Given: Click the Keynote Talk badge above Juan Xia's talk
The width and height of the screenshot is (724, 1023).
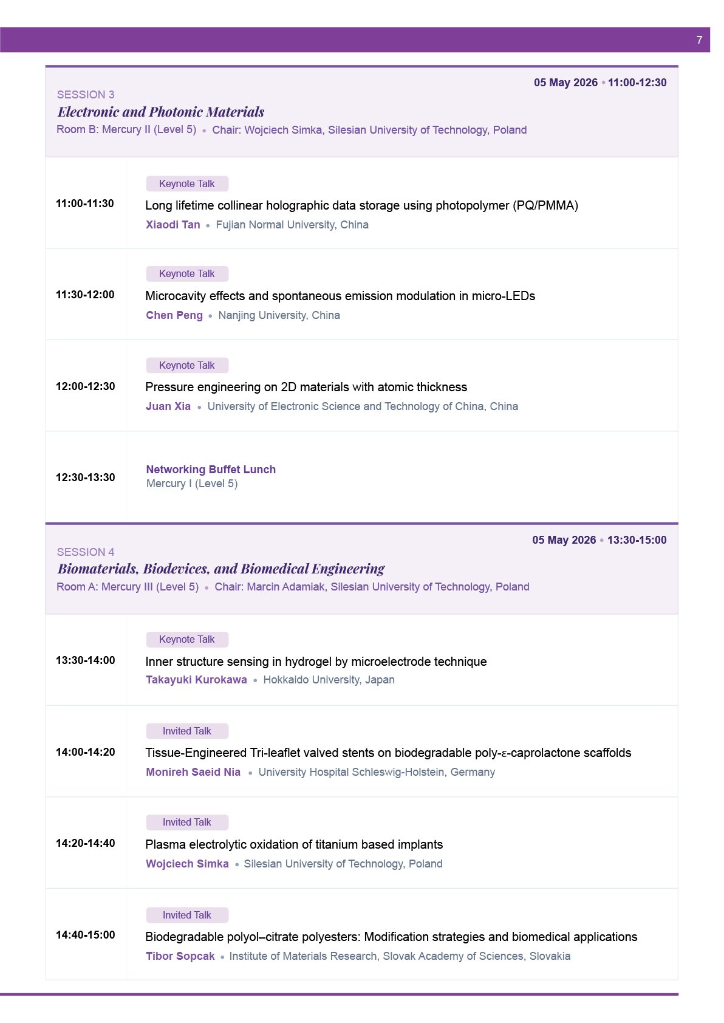Looking at the screenshot, I should coord(187,365).
